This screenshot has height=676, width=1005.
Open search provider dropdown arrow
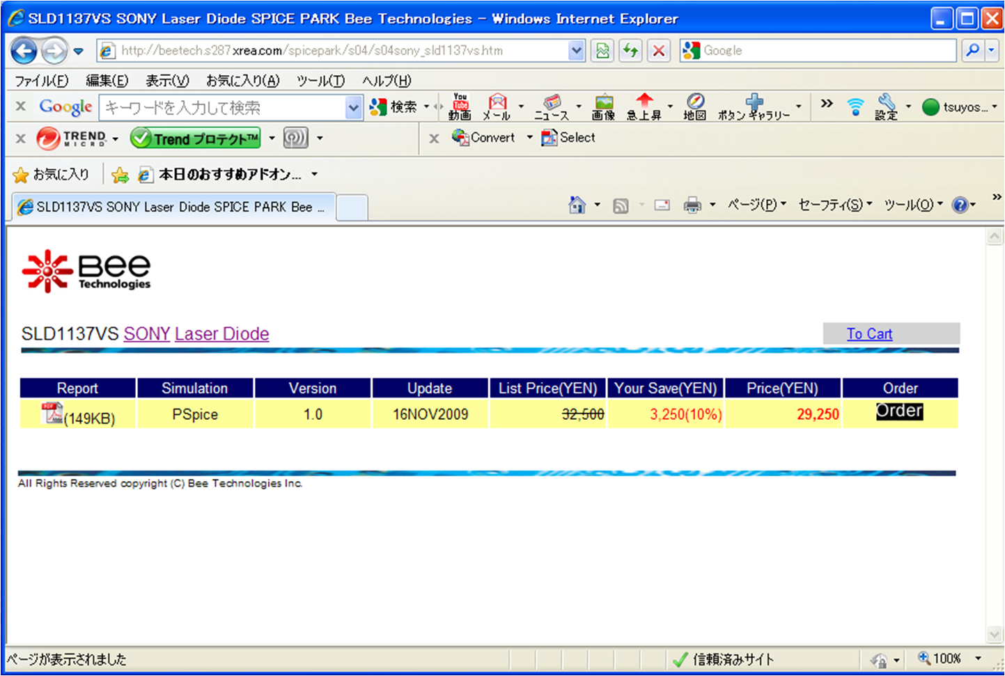point(992,50)
